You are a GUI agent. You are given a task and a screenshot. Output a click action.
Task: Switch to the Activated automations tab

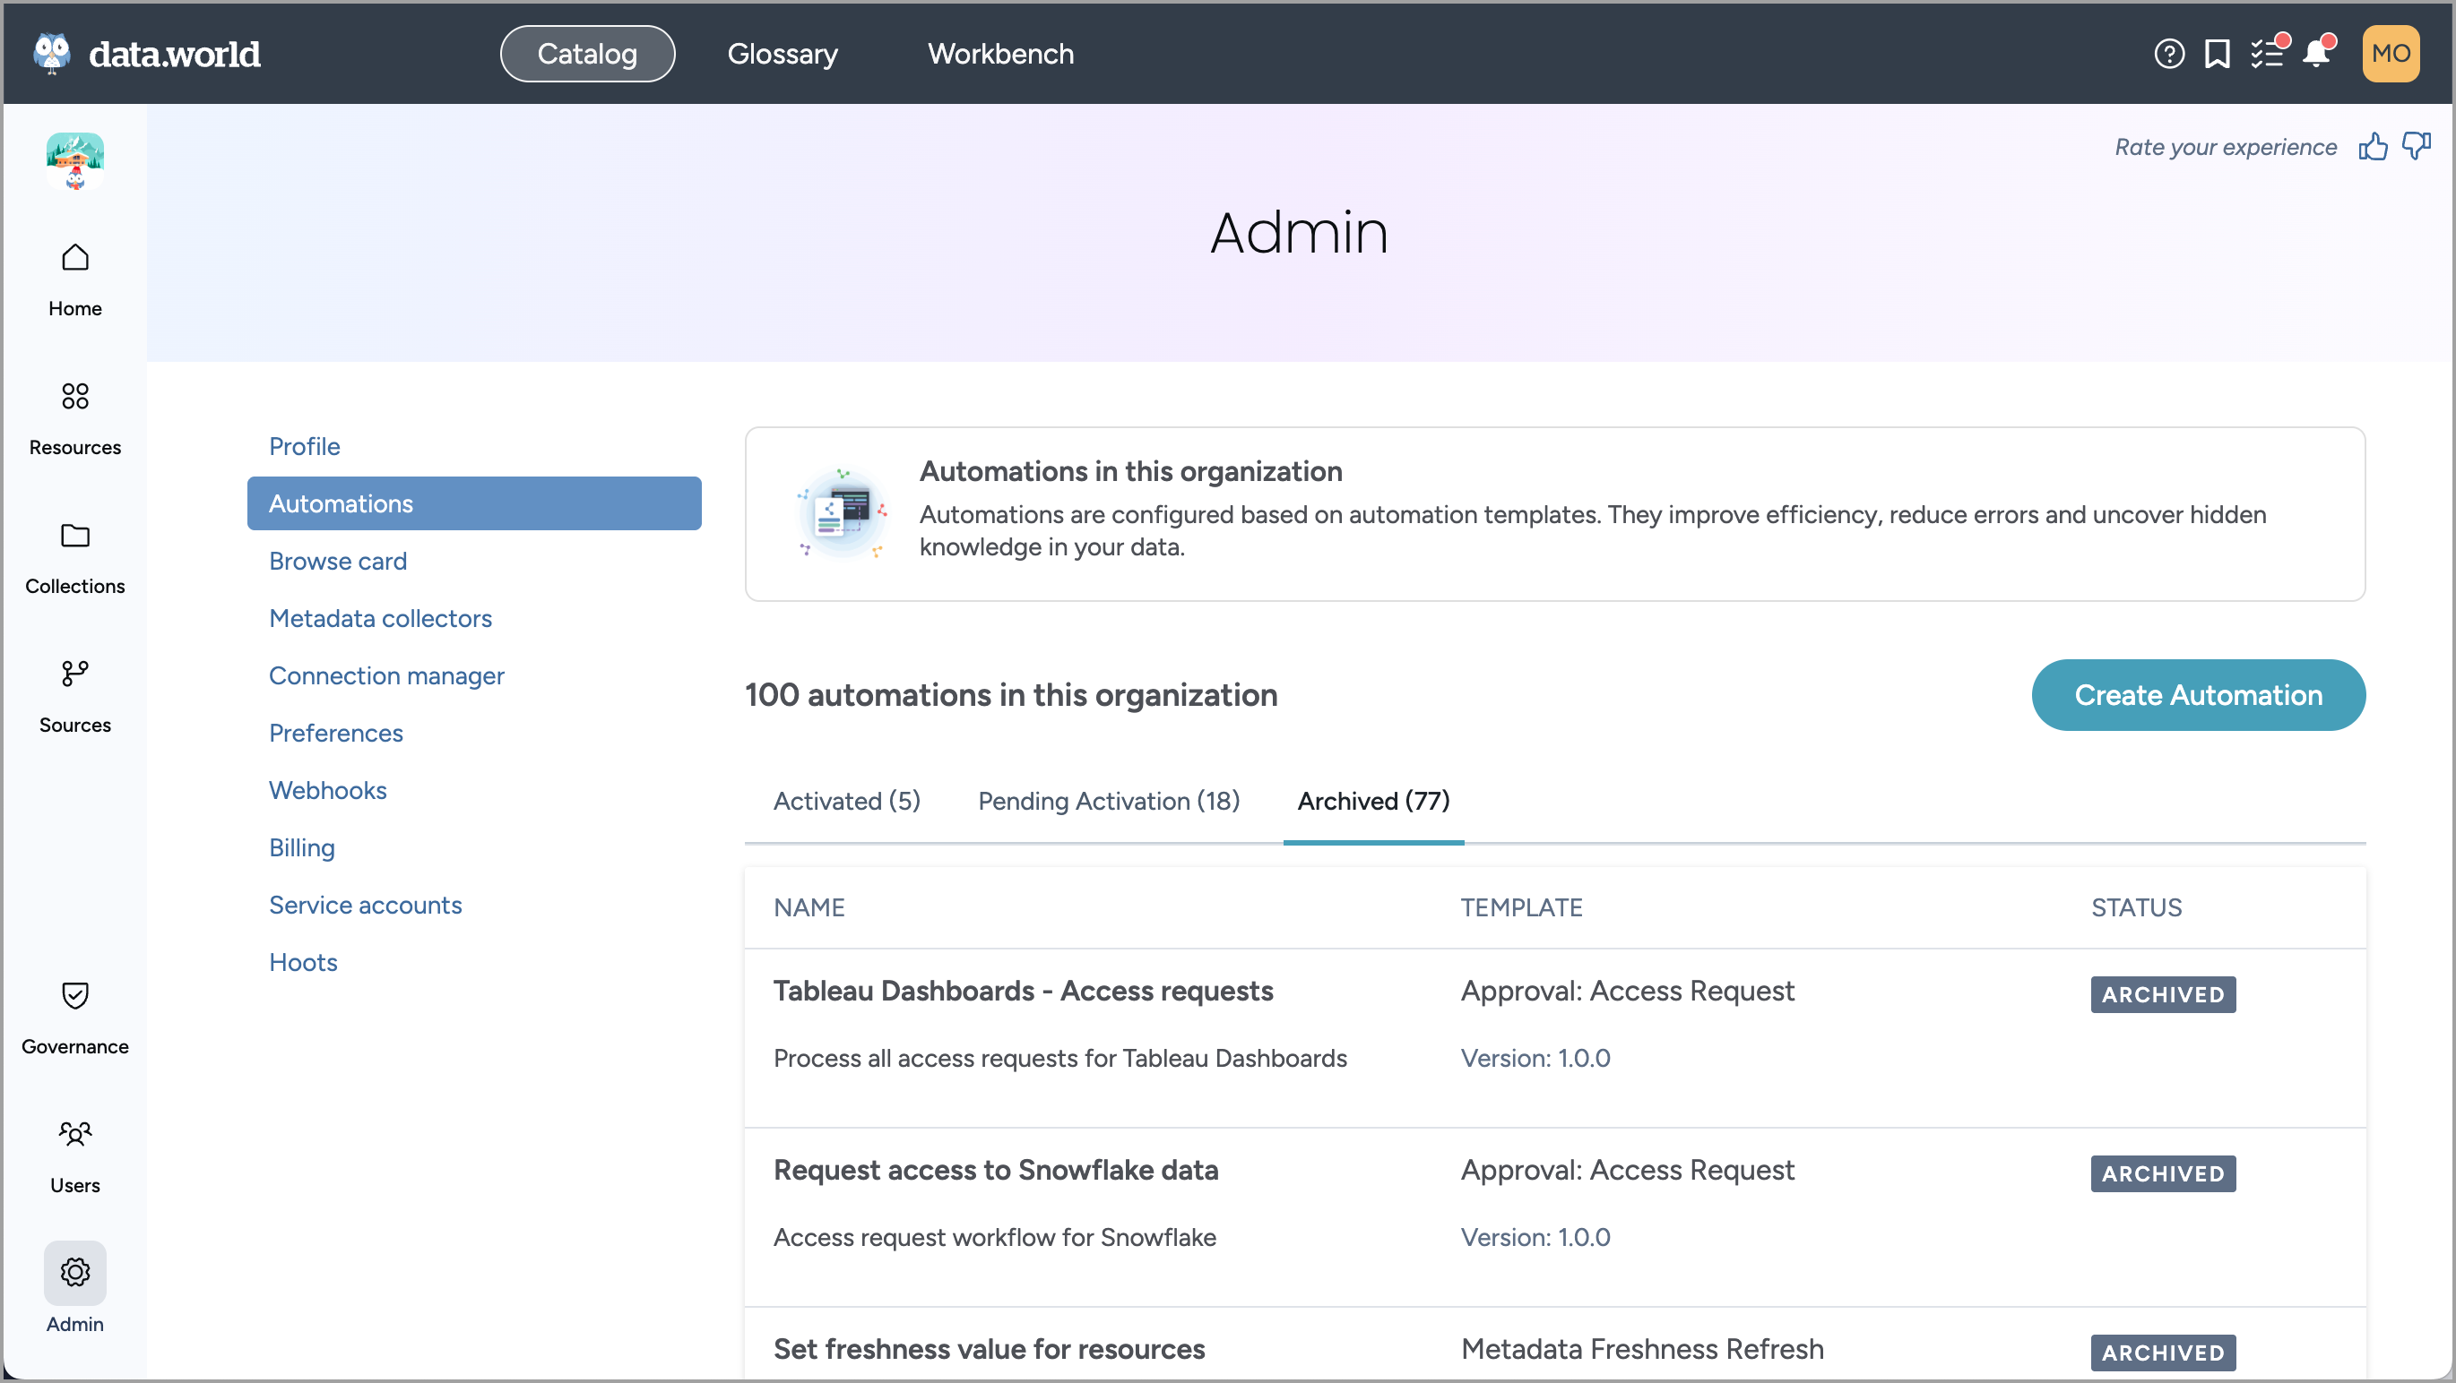845,800
